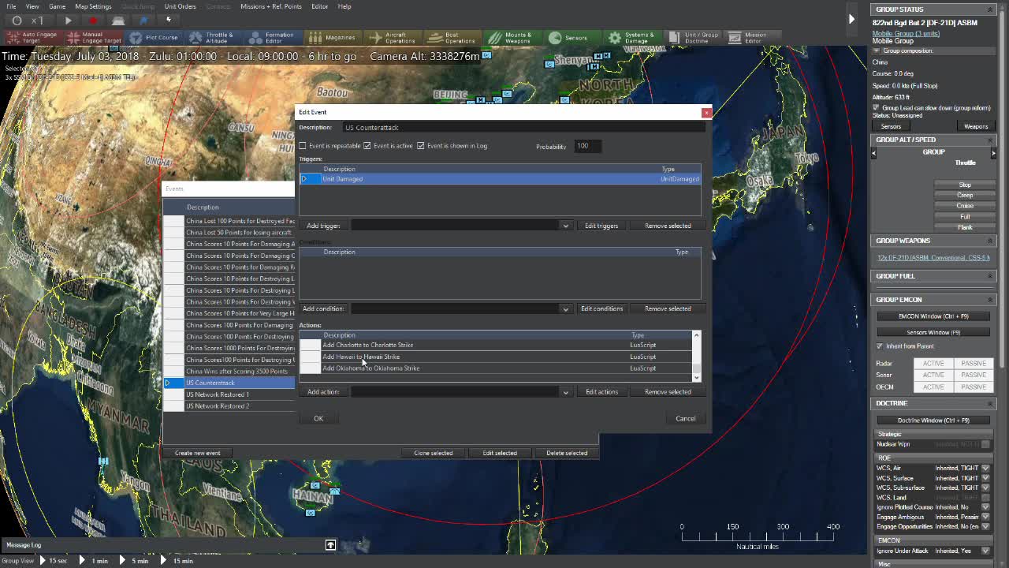
Task: Set Sonar to ACTIVE
Action: (x=933, y=376)
